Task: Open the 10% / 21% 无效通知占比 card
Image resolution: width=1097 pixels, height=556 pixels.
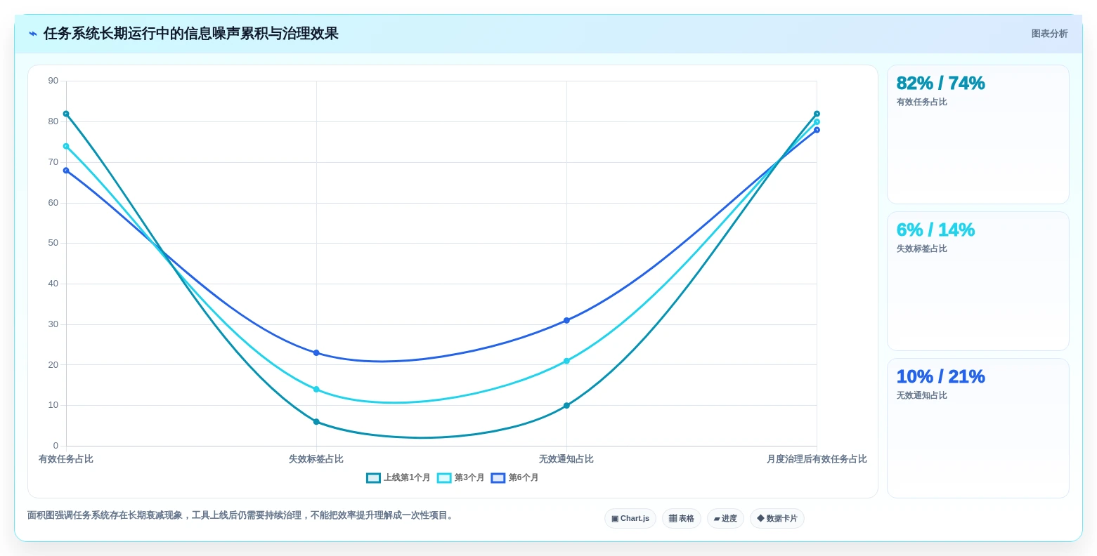Action: [x=978, y=428]
